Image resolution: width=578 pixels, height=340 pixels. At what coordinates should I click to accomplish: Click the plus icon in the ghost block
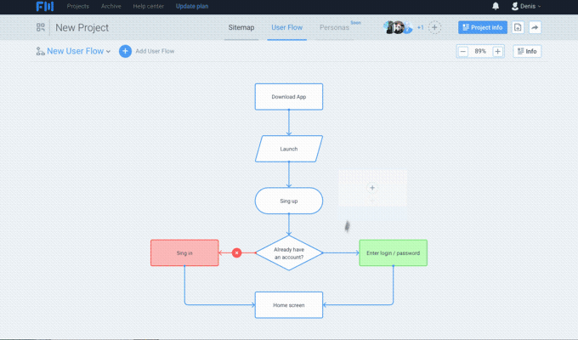point(372,188)
